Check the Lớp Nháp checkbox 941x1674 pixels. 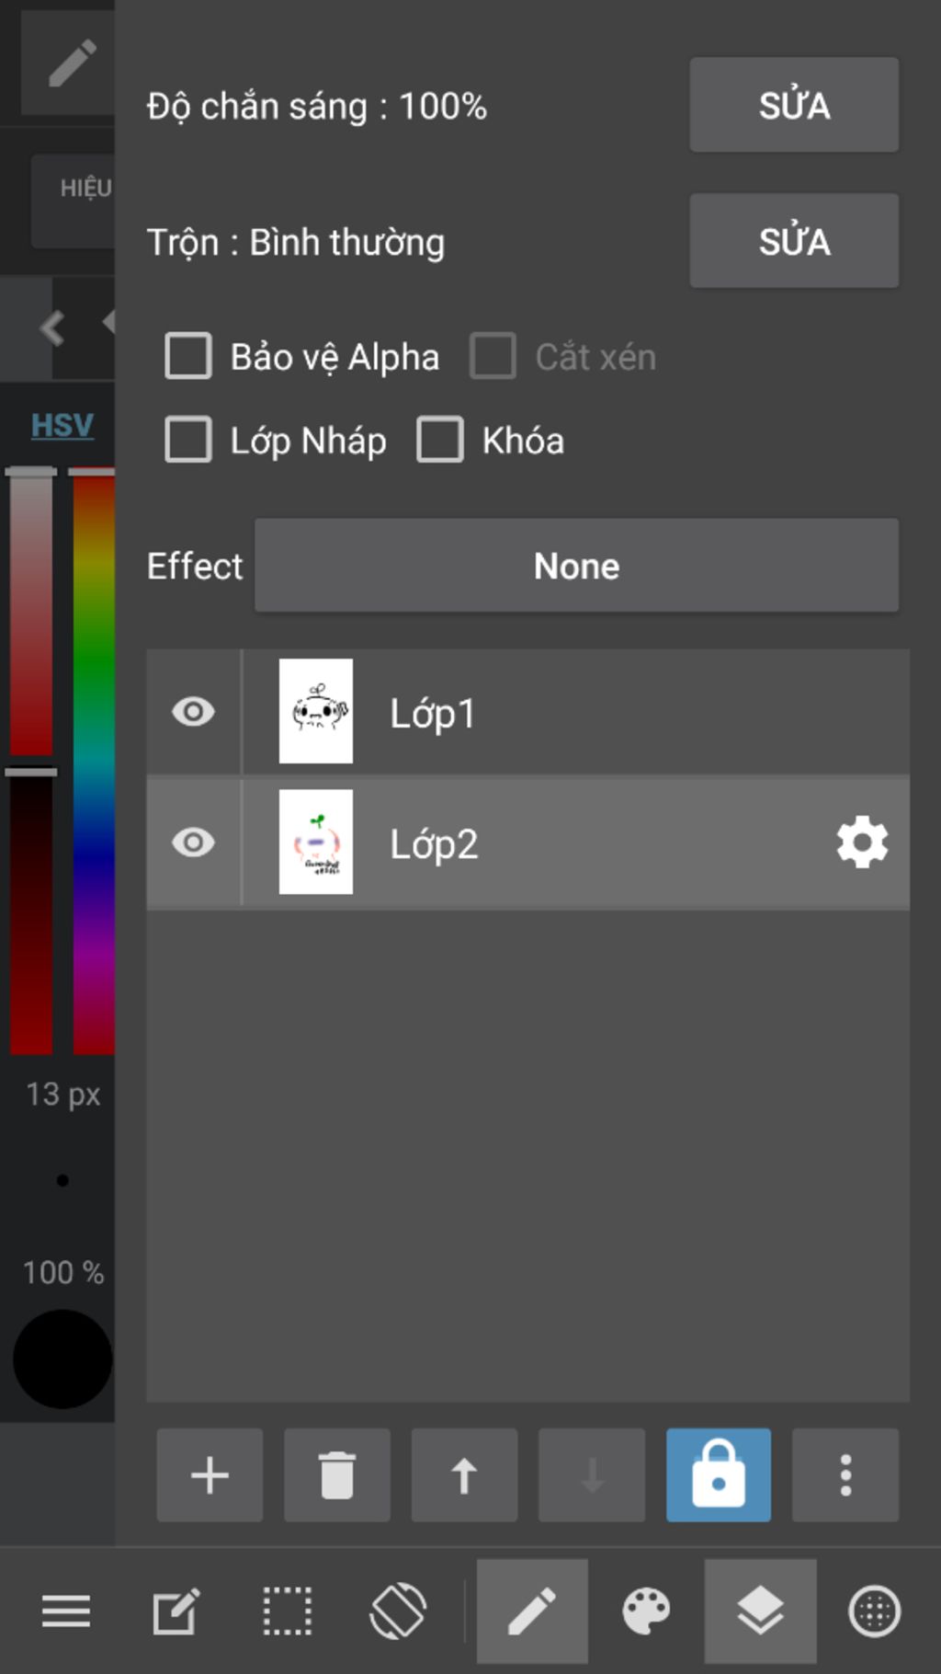(x=188, y=440)
